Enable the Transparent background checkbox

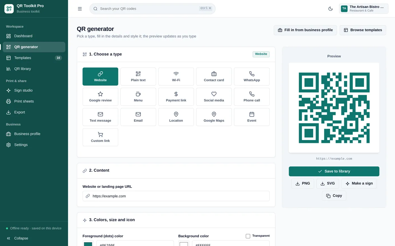click(248, 236)
